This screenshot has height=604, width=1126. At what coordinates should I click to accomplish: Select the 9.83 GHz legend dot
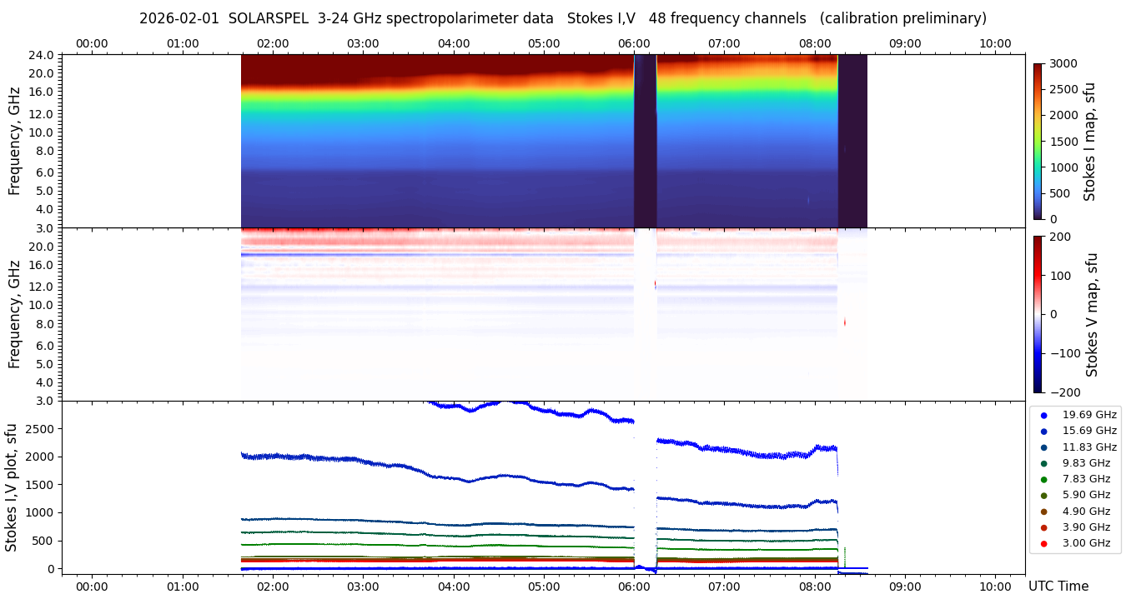[x=1043, y=463]
